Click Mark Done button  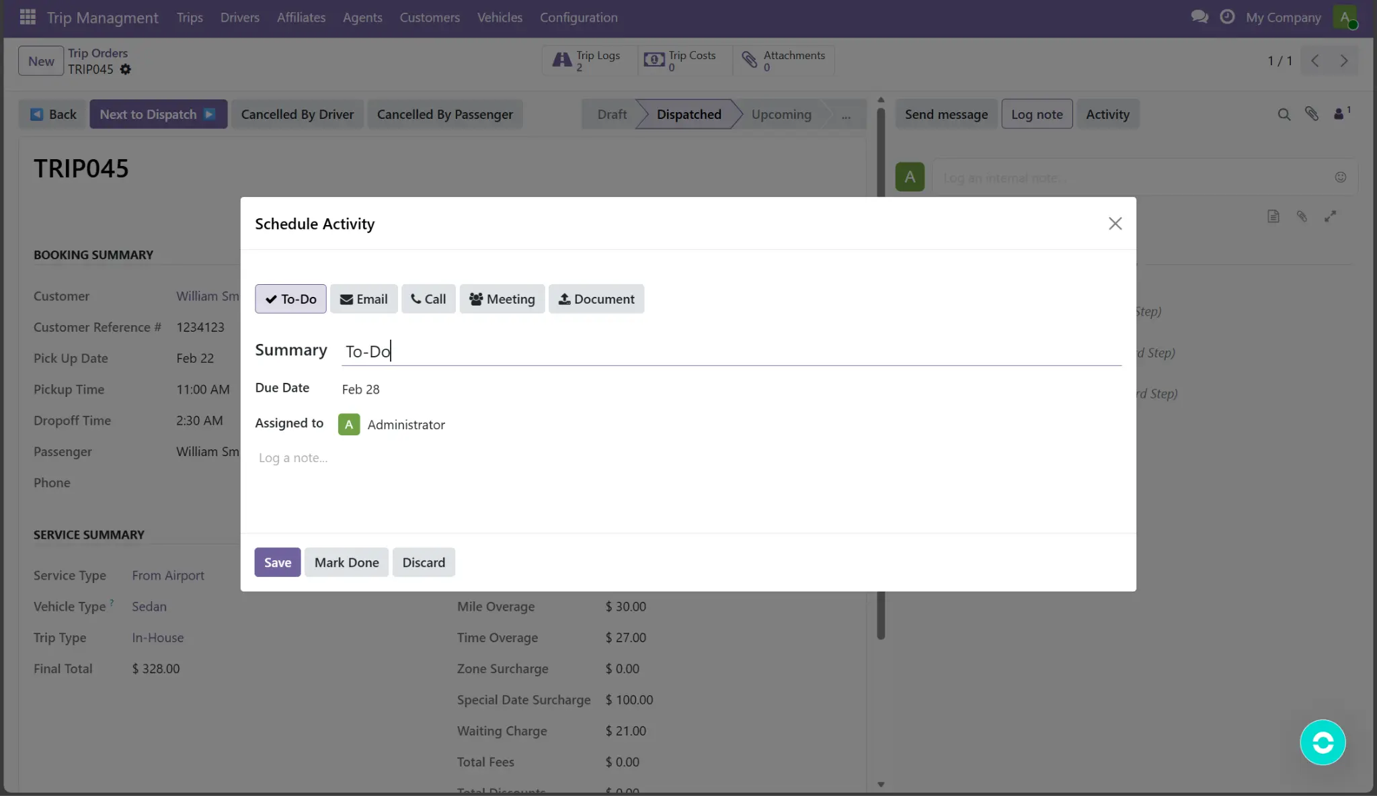click(346, 563)
